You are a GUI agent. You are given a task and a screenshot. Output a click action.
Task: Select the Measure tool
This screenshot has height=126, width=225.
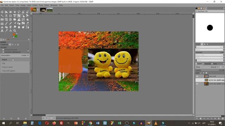(11, 30)
